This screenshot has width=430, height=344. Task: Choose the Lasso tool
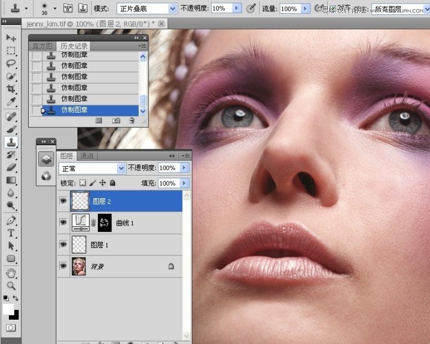[11, 63]
